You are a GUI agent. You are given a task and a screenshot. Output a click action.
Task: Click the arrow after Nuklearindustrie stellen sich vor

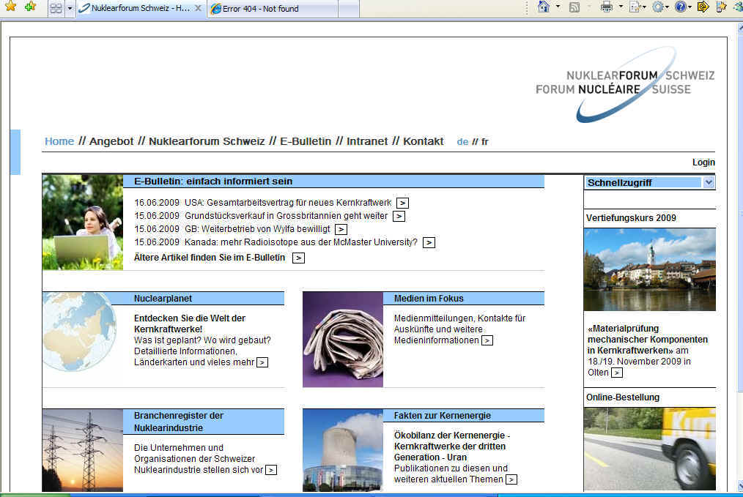click(x=271, y=470)
